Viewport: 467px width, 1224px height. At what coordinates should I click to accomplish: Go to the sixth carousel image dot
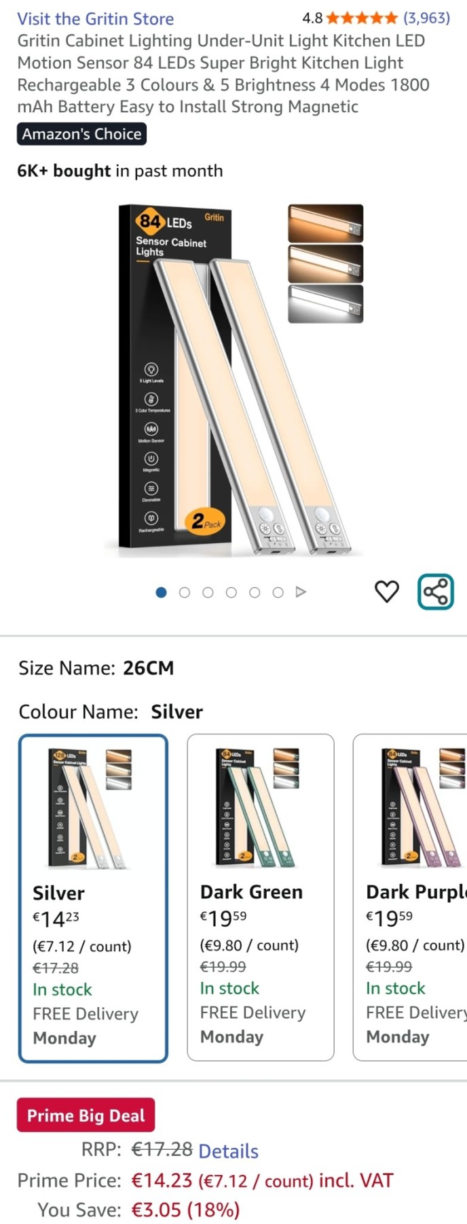tap(278, 592)
